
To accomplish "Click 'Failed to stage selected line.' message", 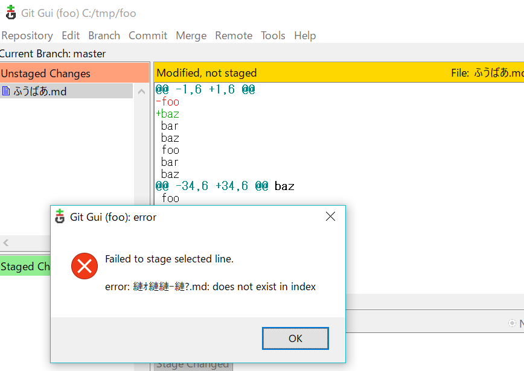I will (x=169, y=259).
